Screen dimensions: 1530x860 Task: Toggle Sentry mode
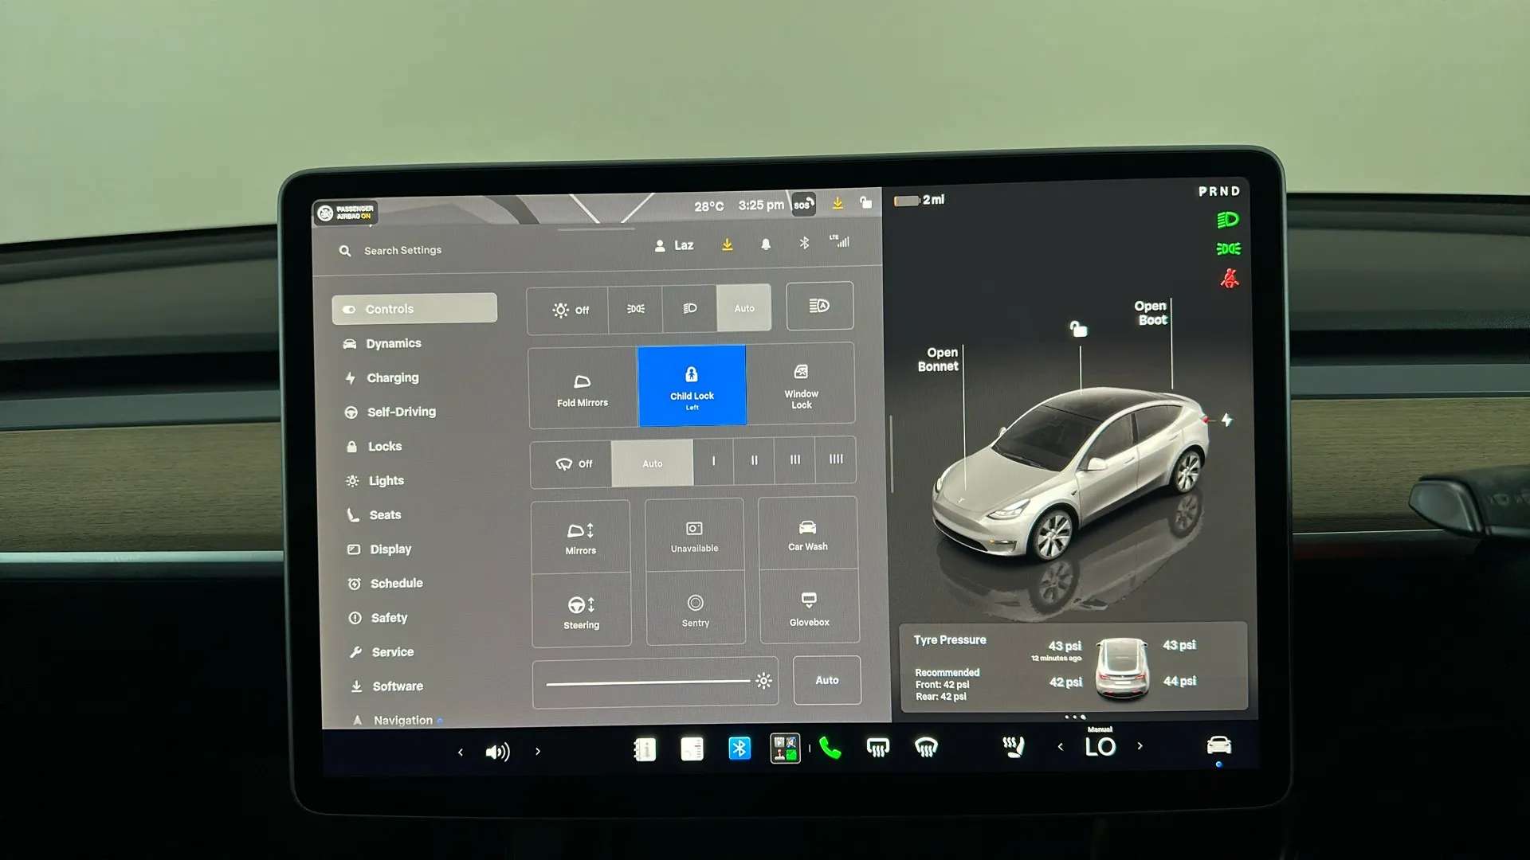(696, 609)
